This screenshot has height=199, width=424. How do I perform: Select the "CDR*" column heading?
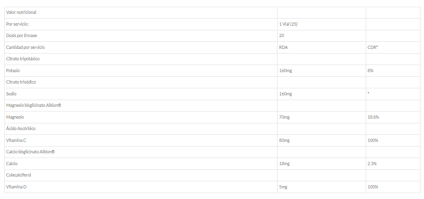tap(372, 47)
